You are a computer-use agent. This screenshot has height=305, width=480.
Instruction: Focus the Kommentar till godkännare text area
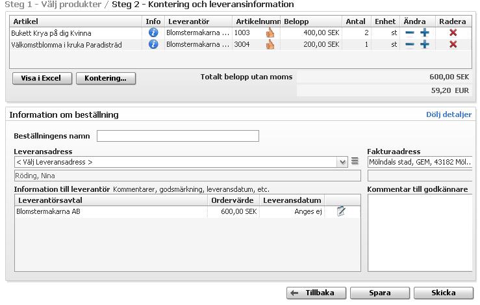(x=420, y=233)
